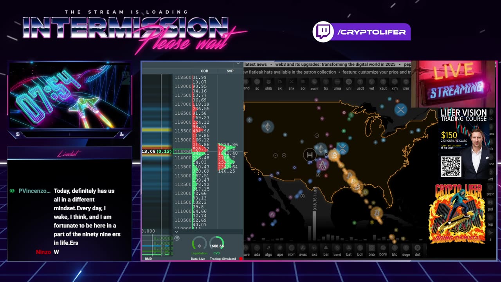Select the COB column header
The height and width of the screenshot is (282, 501).
(204, 71)
